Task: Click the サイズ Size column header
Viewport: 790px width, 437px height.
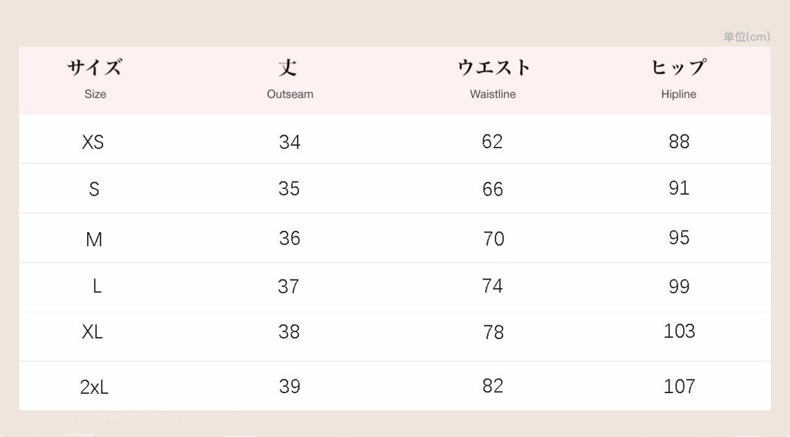Action: tap(95, 79)
